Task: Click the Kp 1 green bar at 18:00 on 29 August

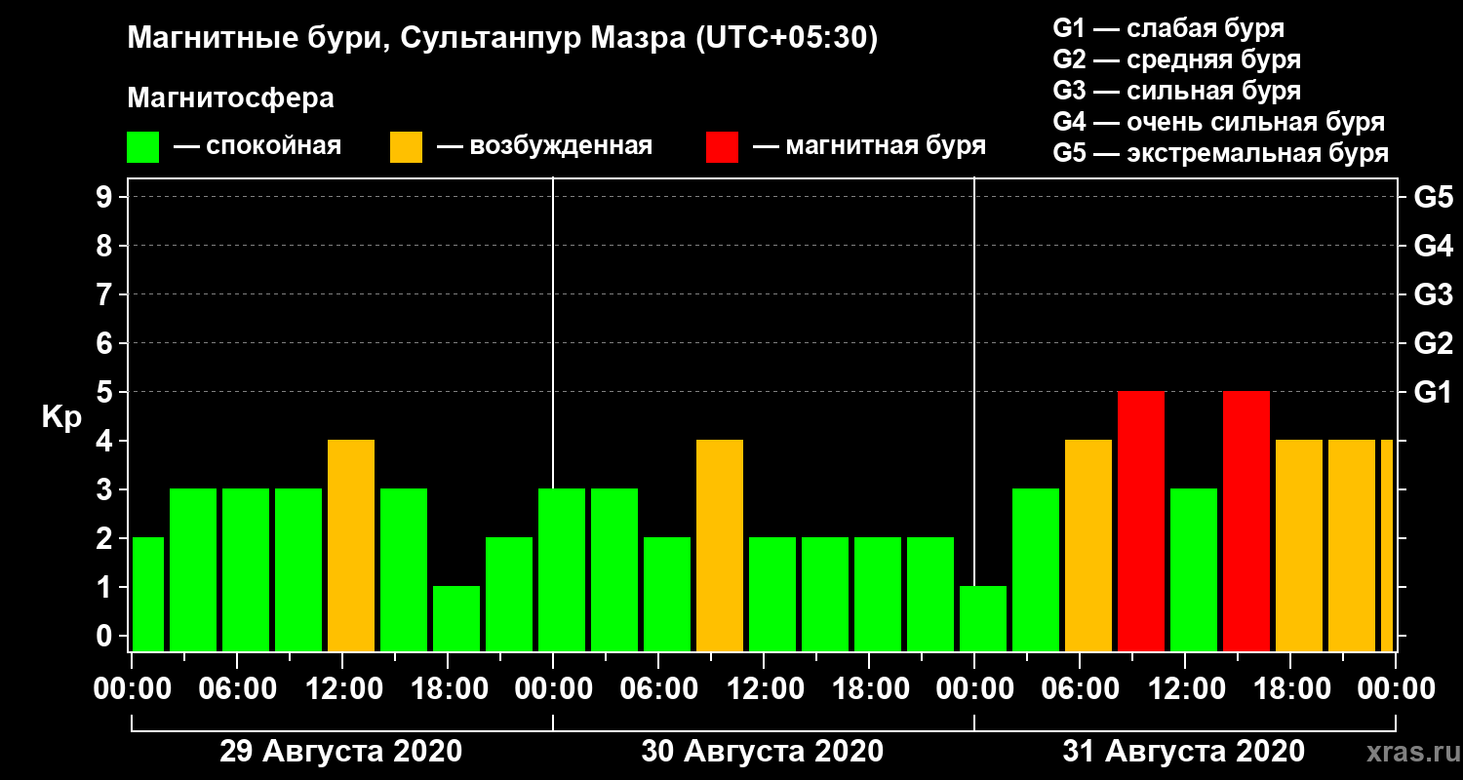Action: point(456,619)
